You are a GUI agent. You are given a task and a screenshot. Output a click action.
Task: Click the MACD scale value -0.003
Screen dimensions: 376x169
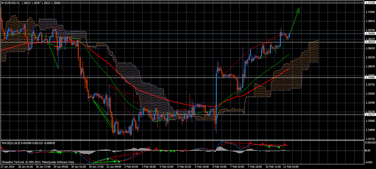click(369, 162)
